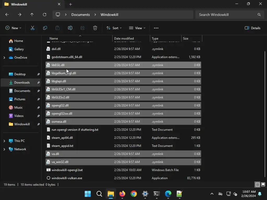Switch to details list view icon
The width and height of the screenshot is (267, 200).
coord(257,185)
